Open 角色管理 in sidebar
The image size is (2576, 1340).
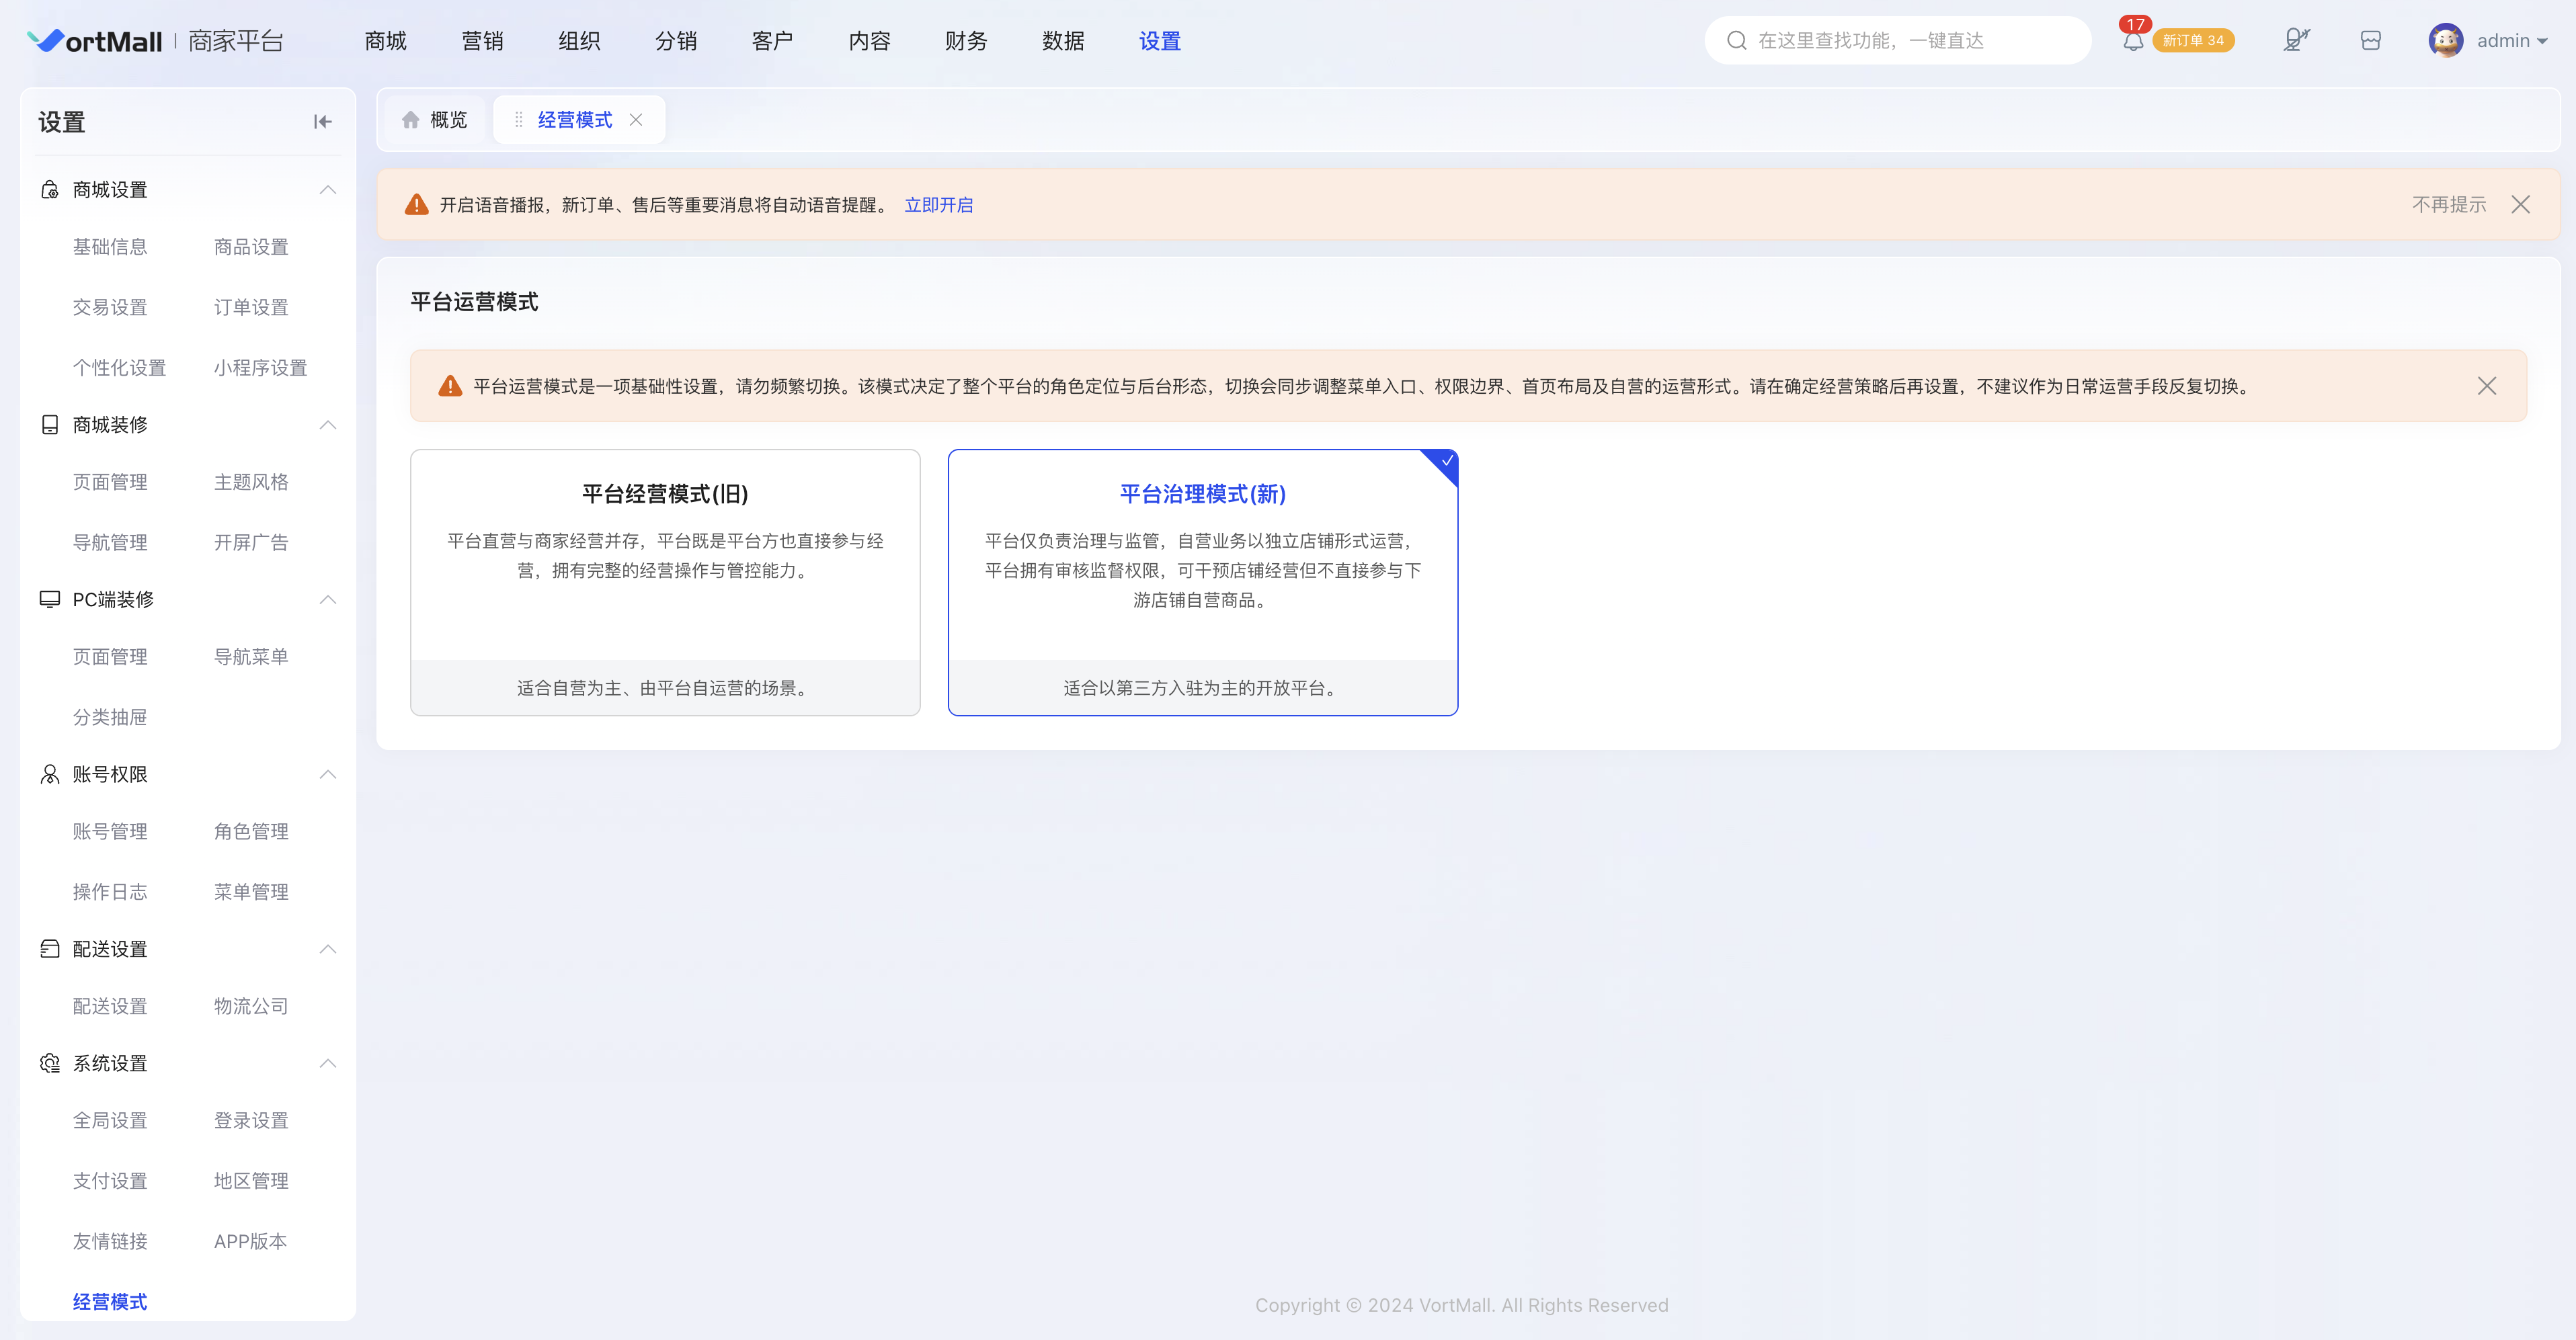[x=251, y=831]
